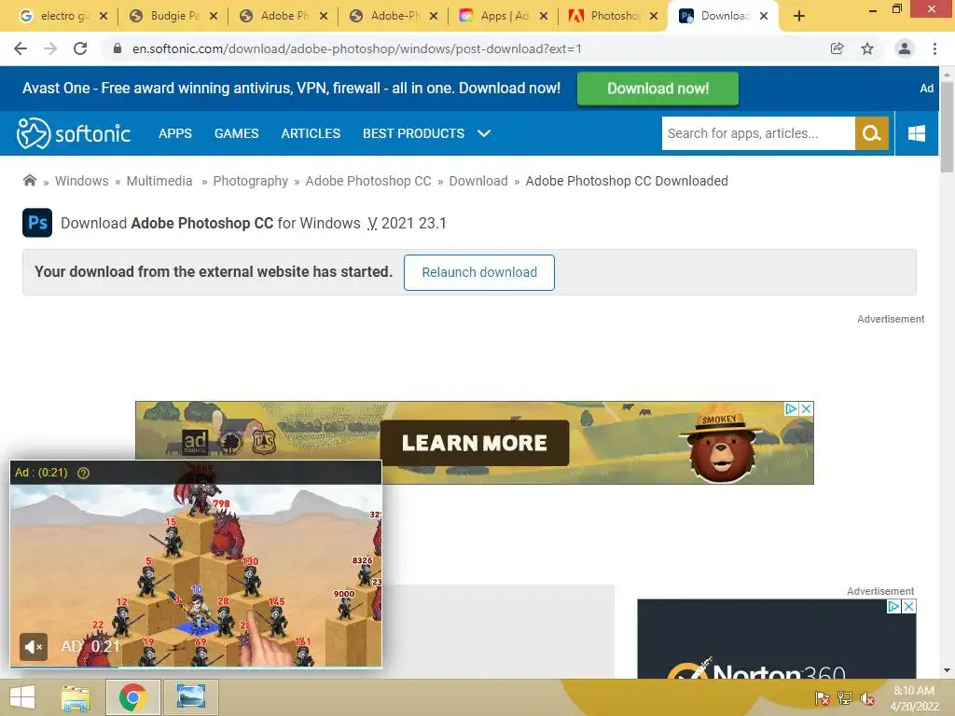Close the 'electro' Google tab

[104, 16]
